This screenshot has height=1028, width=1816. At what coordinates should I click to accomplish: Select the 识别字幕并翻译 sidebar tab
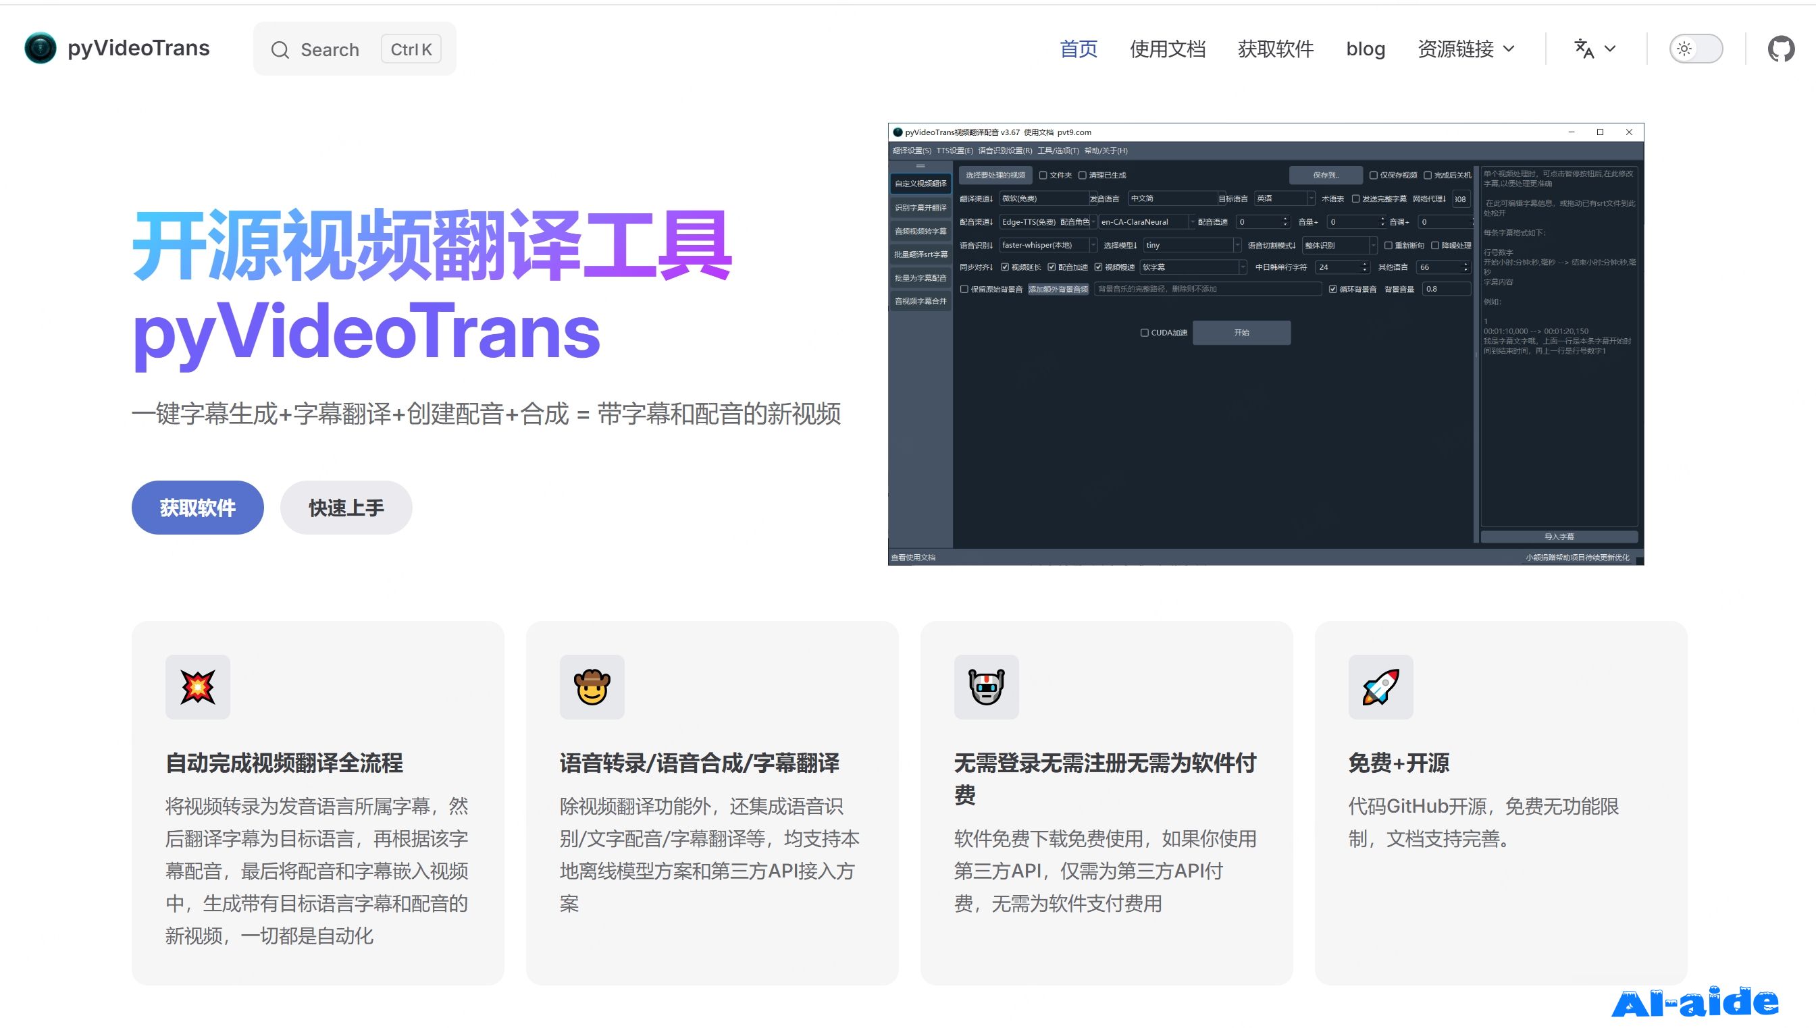tap(920, 208)
